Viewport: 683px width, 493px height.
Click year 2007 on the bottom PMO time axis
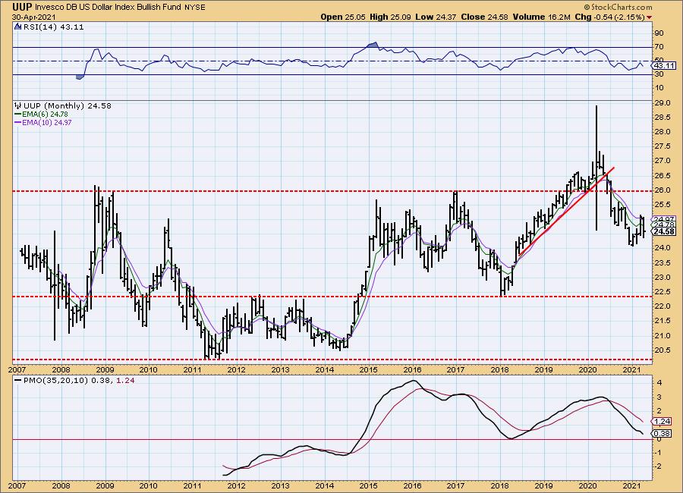[17, 485]
